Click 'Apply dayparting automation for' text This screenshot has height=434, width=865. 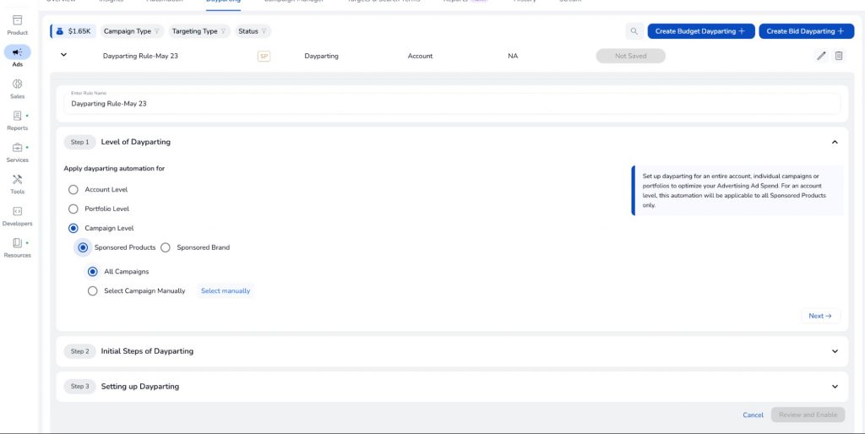(x=114, y=169)
